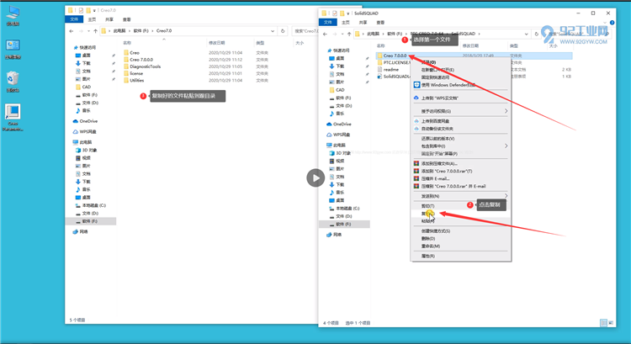Refresh the Creo7.0 window folder view
Screen dimensions: 631x344
pos(283,31)
